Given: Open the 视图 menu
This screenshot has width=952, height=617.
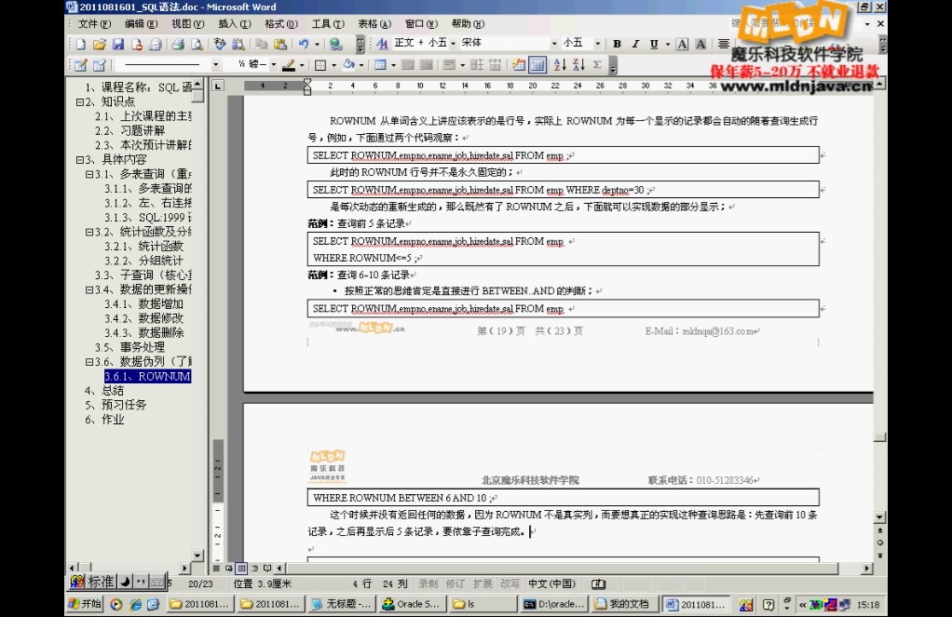Looking at the screenshot, I should 187,23.
